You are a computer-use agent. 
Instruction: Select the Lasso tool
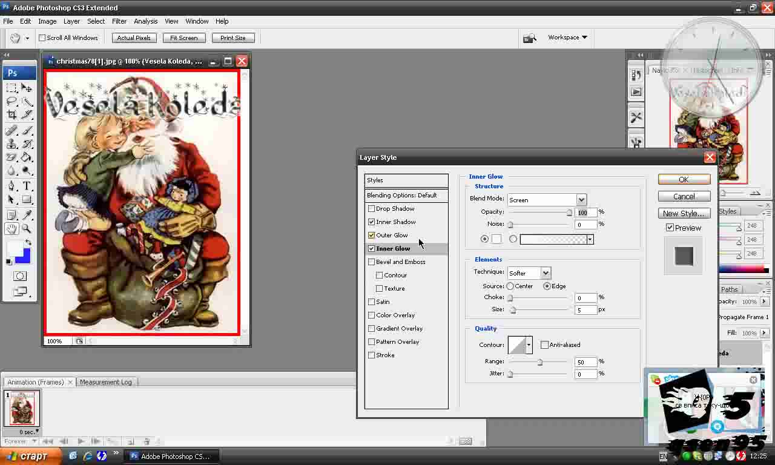pyautogui.click(x=12, y=102)
